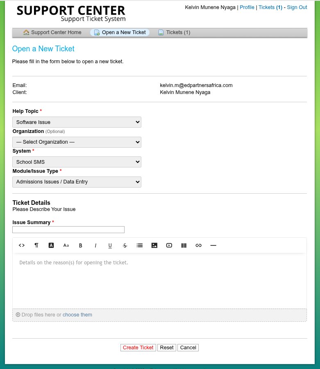Click the 'choose them' file upload link
This screenshot has width=320, height=369.
(77, 315)
